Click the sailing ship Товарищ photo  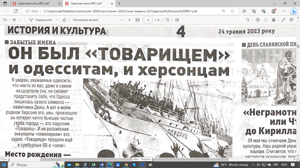[158, 118]
